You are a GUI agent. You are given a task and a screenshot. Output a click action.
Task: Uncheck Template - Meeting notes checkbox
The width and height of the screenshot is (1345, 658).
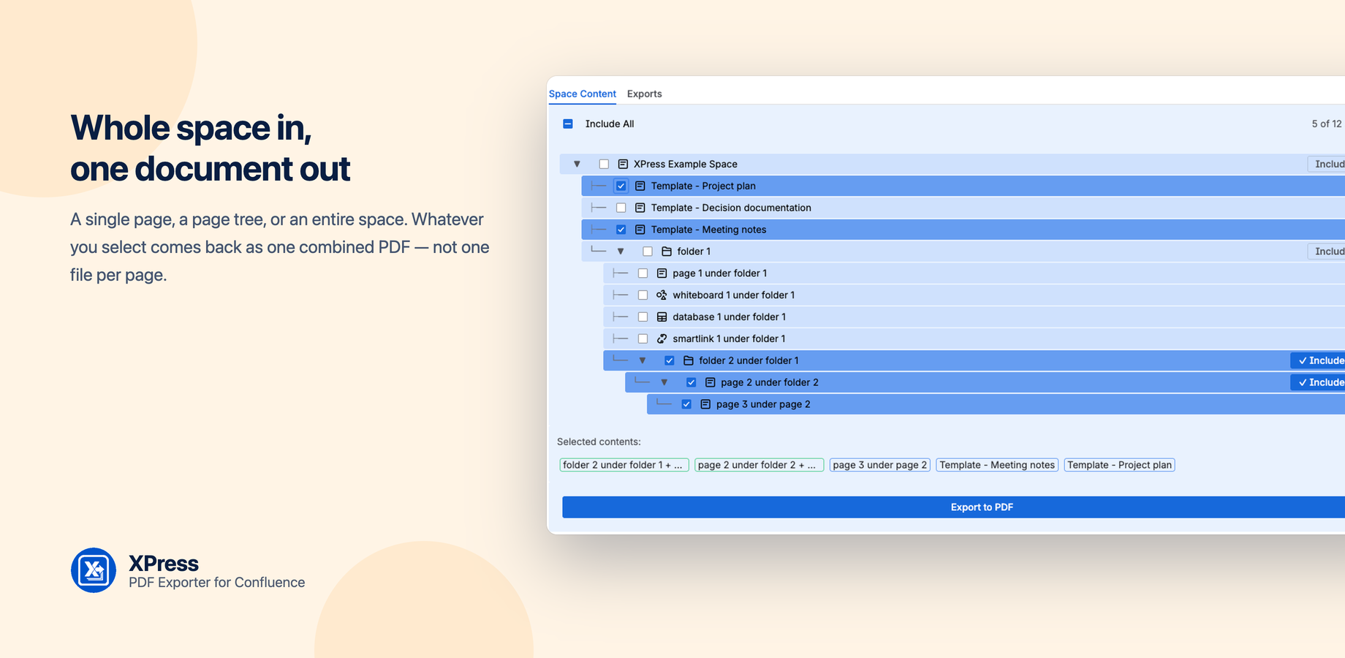621,230
